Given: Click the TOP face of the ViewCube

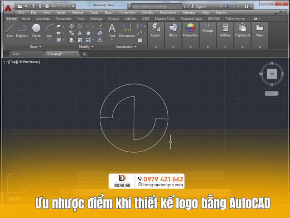Looking at the screenshot, I should [x=272, y=74].
